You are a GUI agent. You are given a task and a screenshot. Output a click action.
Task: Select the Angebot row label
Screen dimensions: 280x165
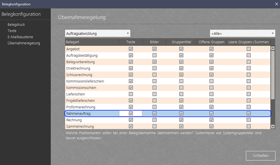(73, 49)
